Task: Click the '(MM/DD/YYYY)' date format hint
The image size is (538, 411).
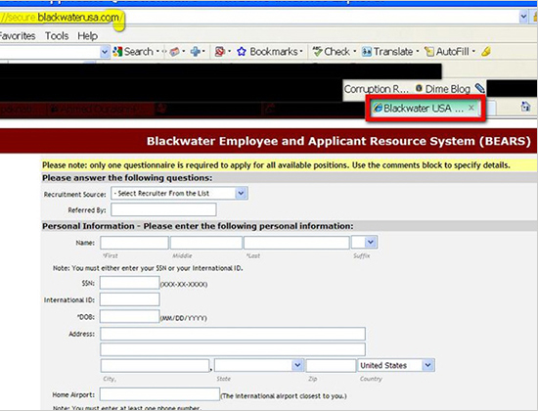Action: click(184, 318)
